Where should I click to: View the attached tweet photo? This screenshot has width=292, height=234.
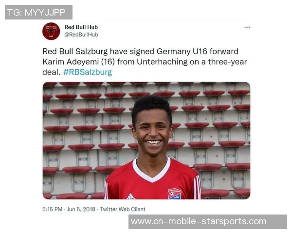click(146, 141)
